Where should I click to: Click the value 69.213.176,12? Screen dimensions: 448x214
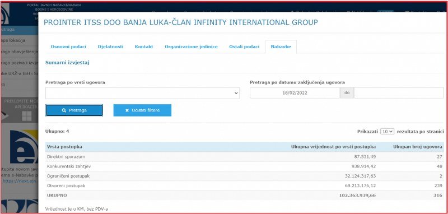click(360, 186)
